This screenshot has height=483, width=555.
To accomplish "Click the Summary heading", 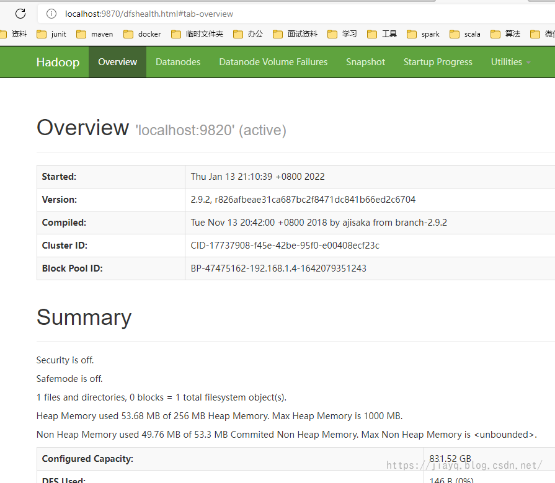I will coord(84,317).
